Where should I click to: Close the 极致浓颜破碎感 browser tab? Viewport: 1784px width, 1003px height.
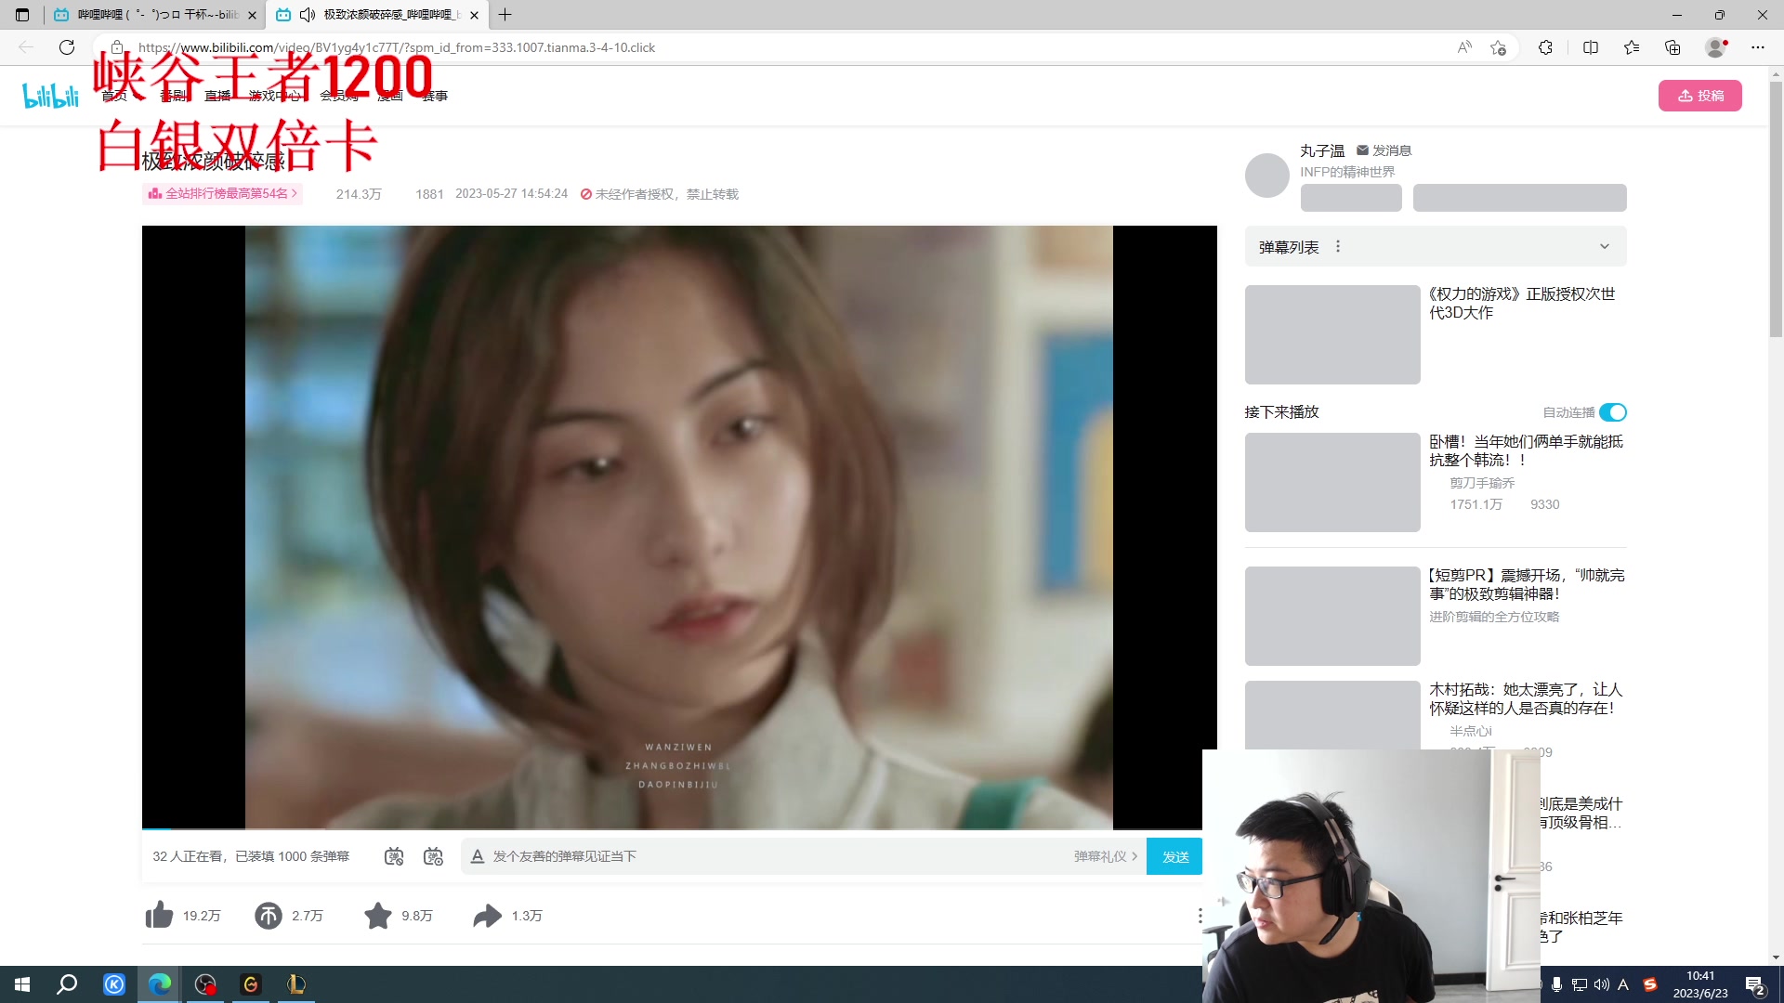pos(474,15)
